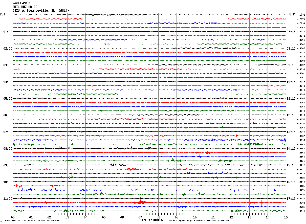
Task: Click the "10:00" CST time label
Action: pyautogui.click(x=8, y=182)
